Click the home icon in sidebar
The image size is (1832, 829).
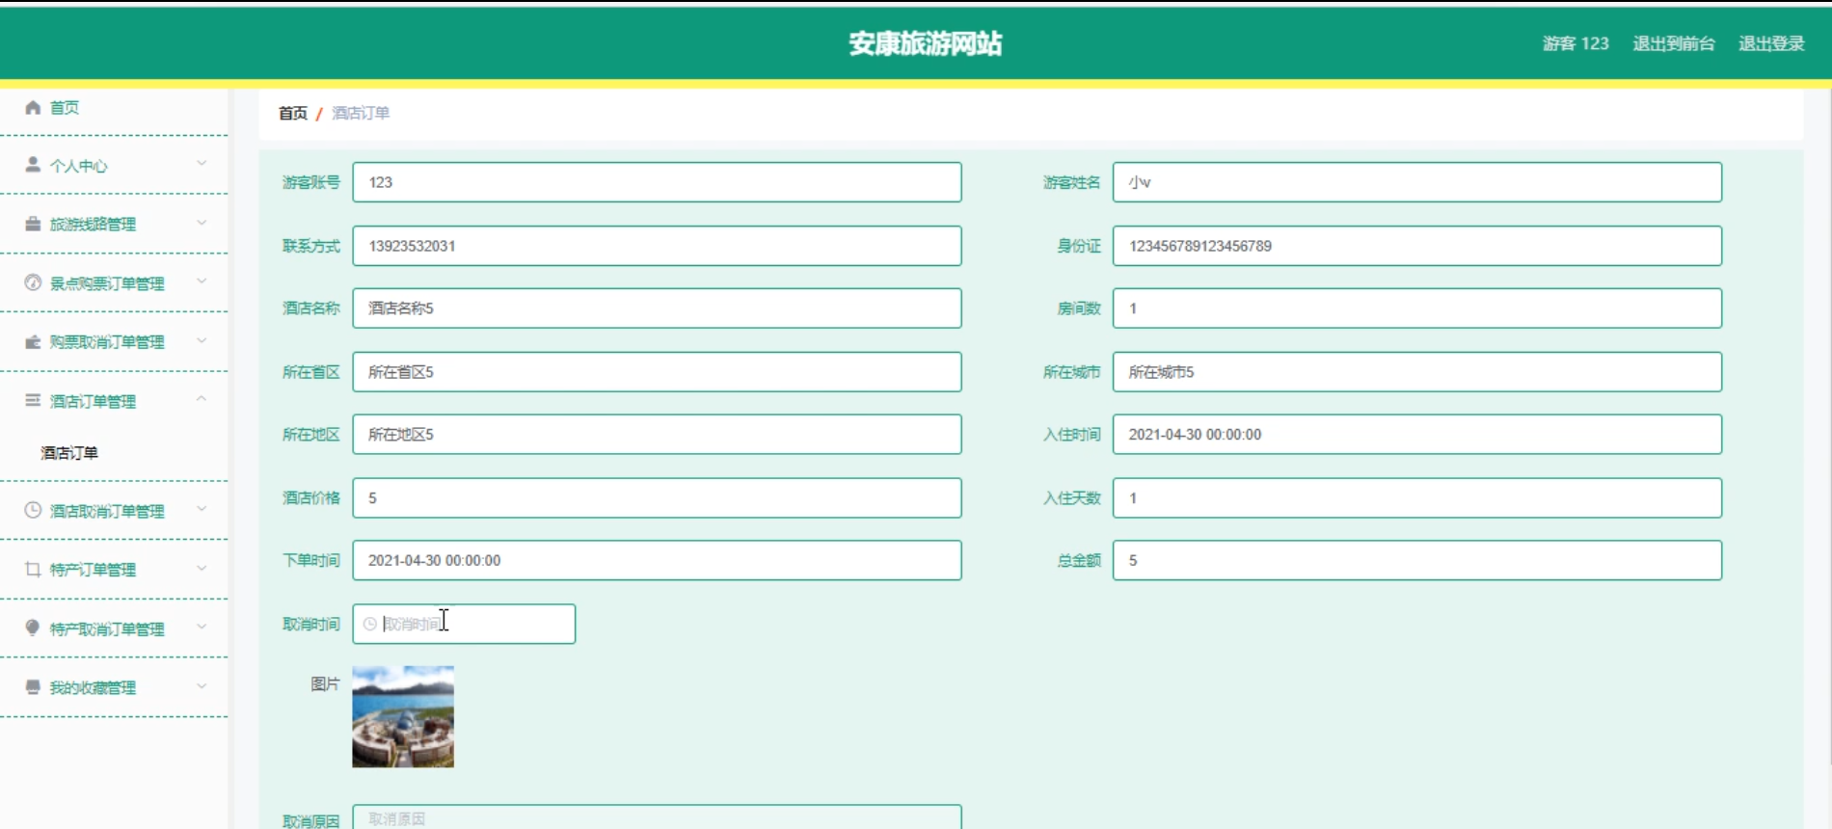tap(33, 107)
